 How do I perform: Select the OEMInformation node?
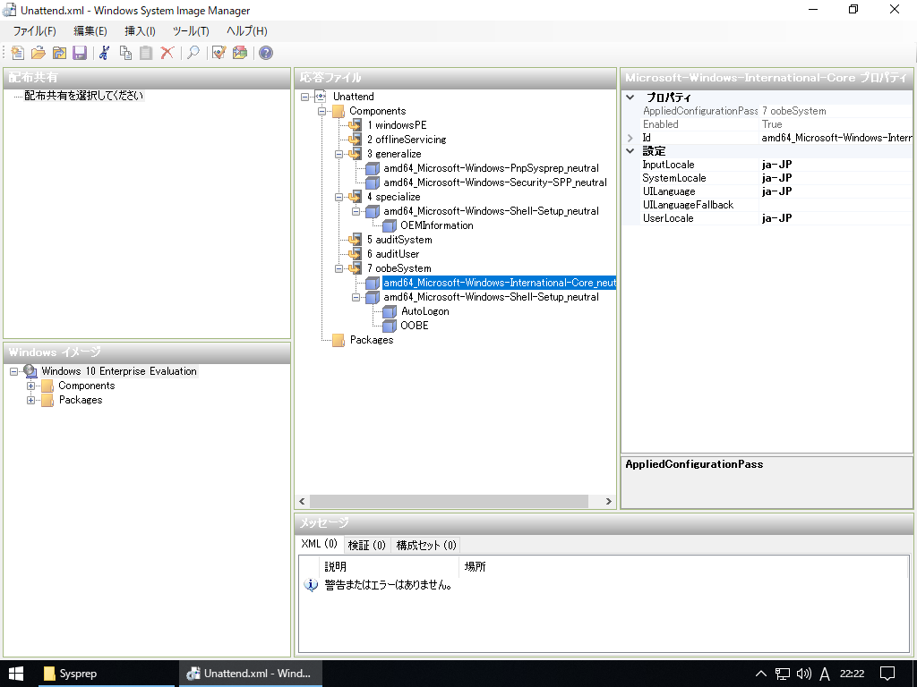(437, 225)
